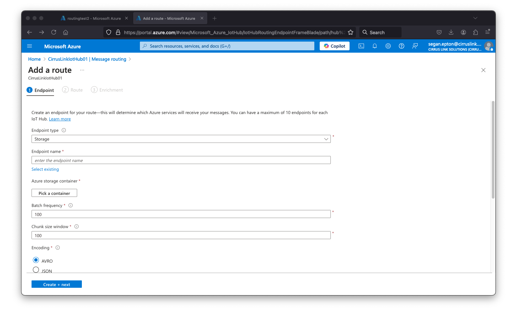
Task: Select AVRO encoding radio button
Action: (x=36, y=260)
